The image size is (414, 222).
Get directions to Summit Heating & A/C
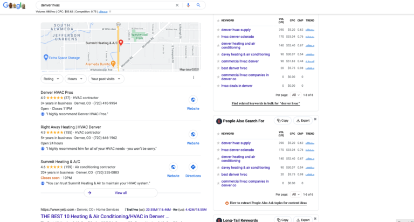click(x=193, y=167)
